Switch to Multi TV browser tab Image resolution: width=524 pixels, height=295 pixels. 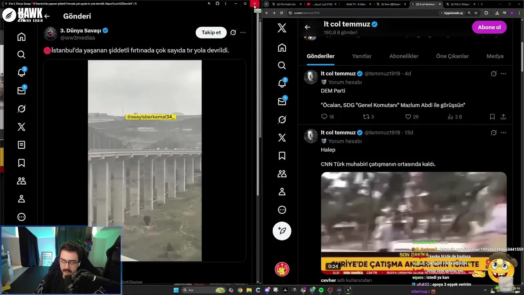(x=357, y=4)
